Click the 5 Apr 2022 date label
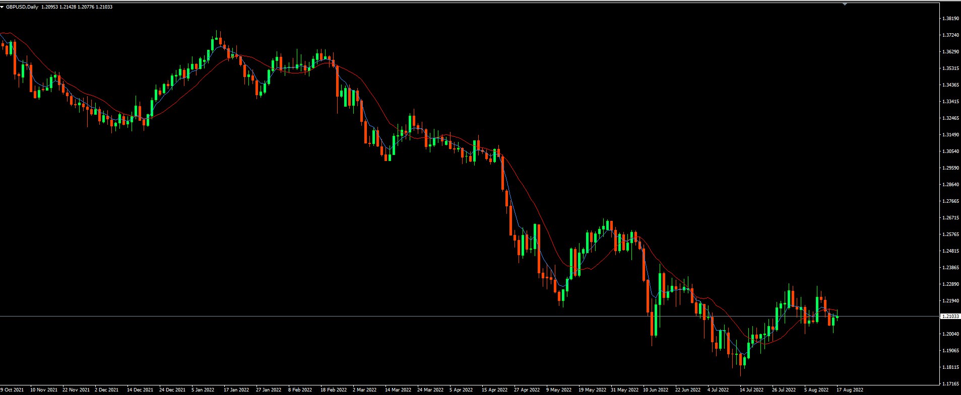The image size is (961, 395). pos(461,390)
